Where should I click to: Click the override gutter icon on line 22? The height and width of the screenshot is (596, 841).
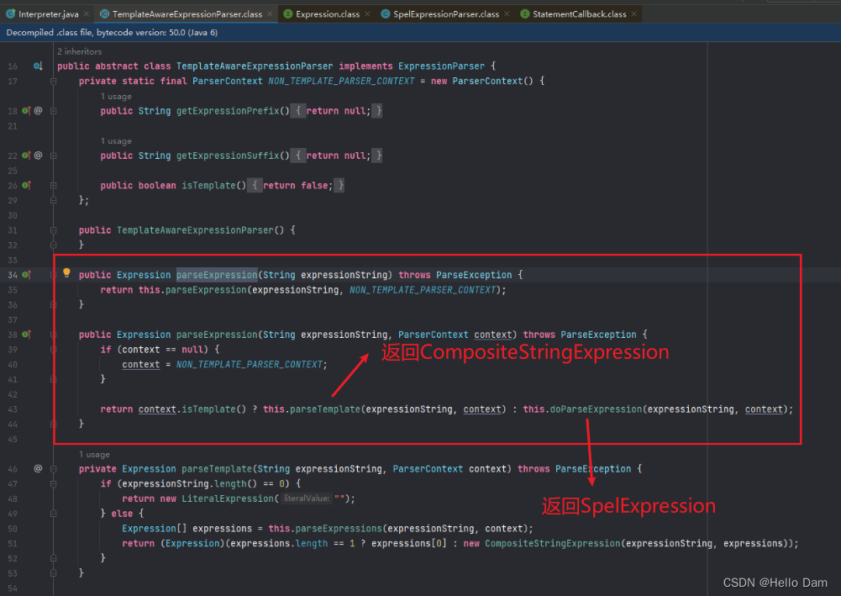coord(26,156)
